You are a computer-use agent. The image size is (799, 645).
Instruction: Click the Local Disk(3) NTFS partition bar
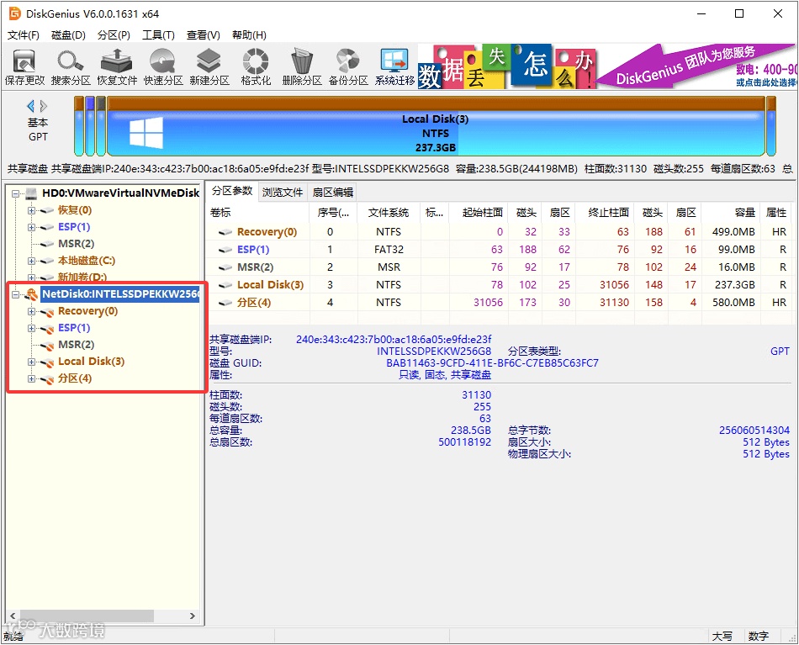click(435, 126)
